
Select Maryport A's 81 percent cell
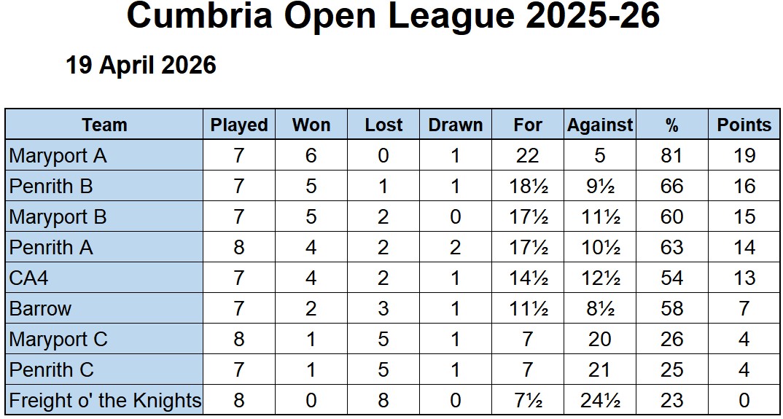[x=671, y=155]
